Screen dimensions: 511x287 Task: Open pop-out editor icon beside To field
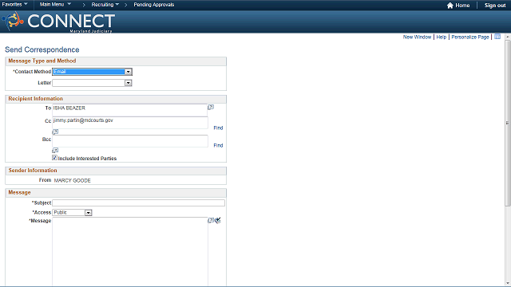click(x=211, y=107)
